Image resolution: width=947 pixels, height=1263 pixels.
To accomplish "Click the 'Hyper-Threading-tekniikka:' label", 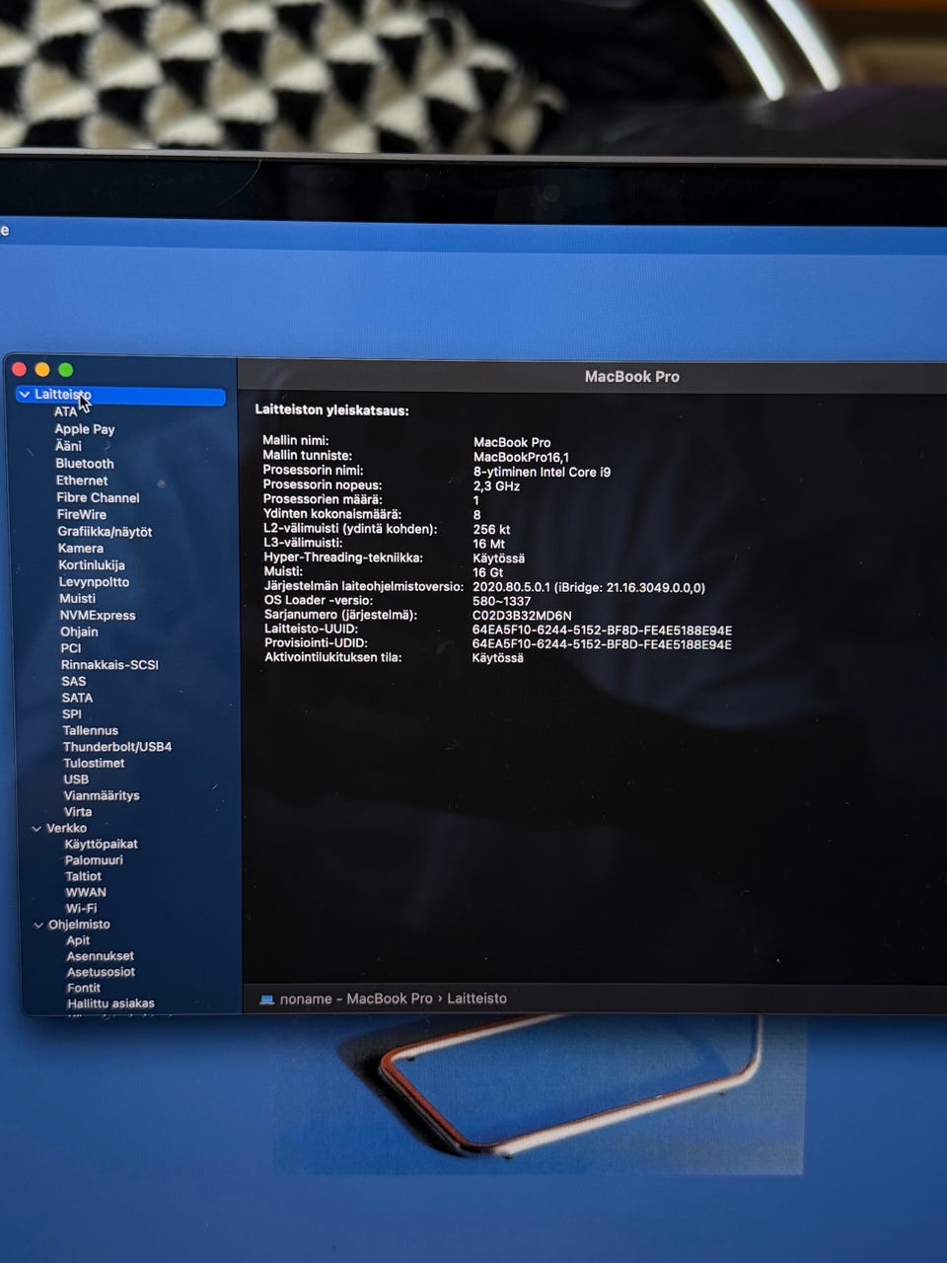I will 342,557.
